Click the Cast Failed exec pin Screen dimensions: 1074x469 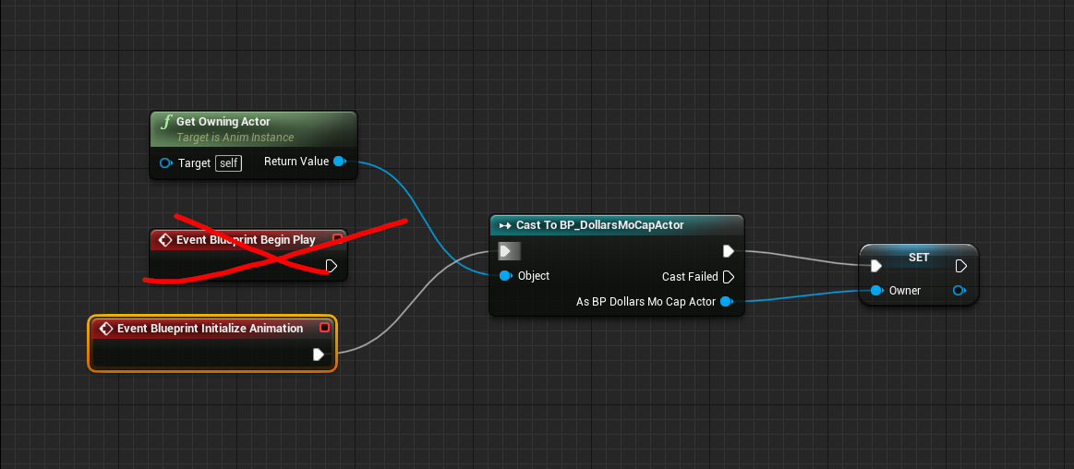pos(728,277)
